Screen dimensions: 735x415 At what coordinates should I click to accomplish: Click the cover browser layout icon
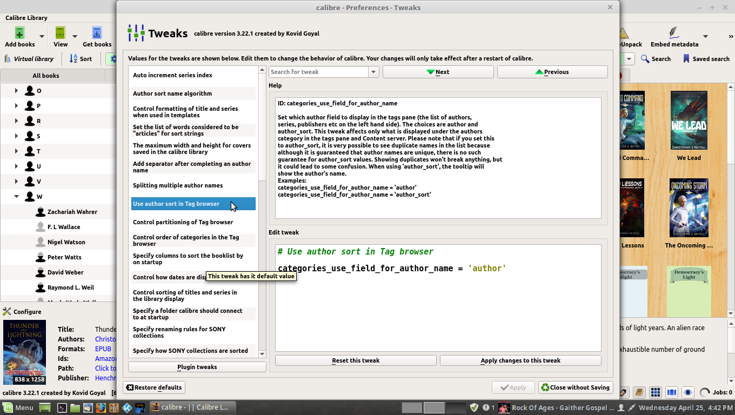click(x=672, y=393)
